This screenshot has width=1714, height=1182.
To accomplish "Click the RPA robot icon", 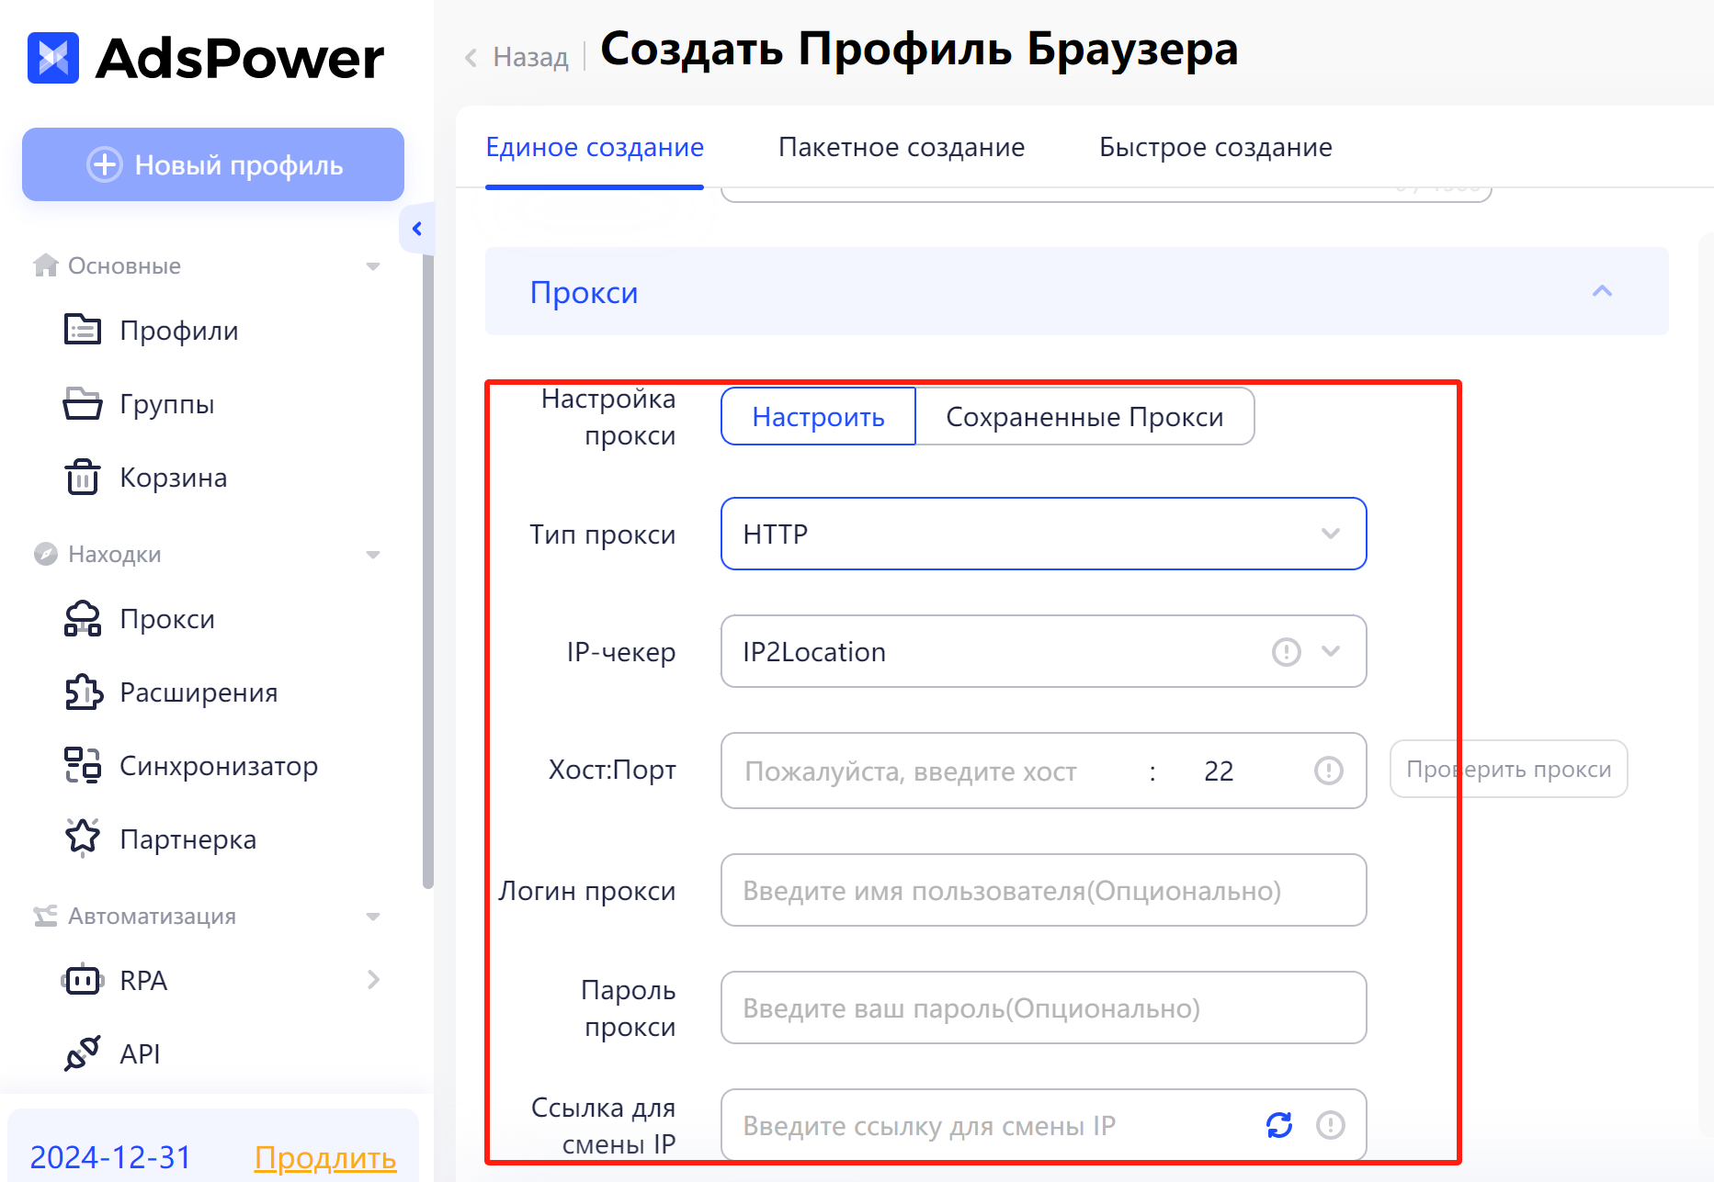I will coord(83,980).
